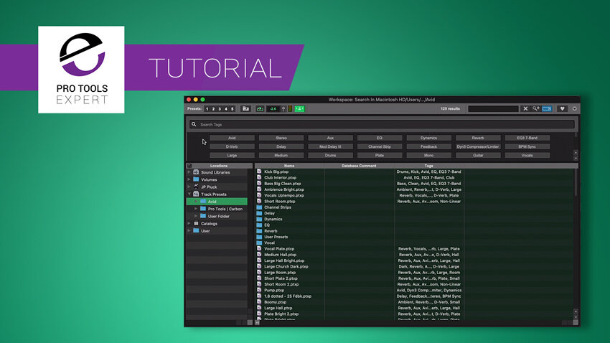Click into the top-right workspace search field
This screenshot has height=343, width=610.
(493, 109)
